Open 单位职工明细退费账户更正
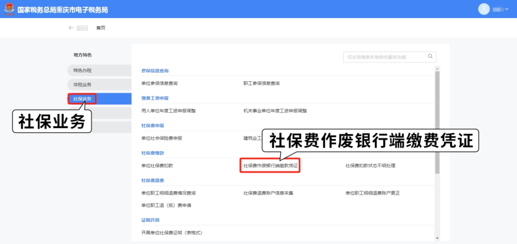The height and width of the screenshot is (244, 517). coord(372,193)
